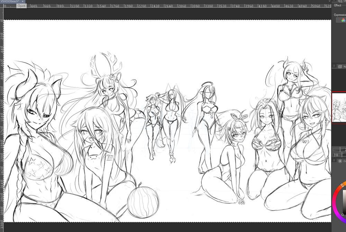346x232 pixels.
Task: Click the Navigator canvas preview thumbnail
Action: (x=339, y=108)
